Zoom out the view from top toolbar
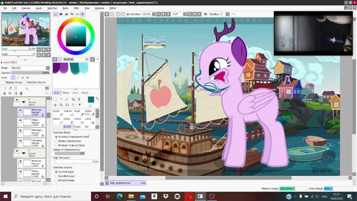 [x=158, y=14]
